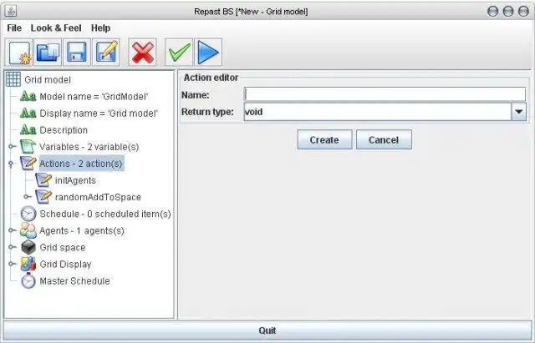Click the Save As floppy-with-pencil icon
This screenshot has width=535, height=343.
tap(106, 52)
